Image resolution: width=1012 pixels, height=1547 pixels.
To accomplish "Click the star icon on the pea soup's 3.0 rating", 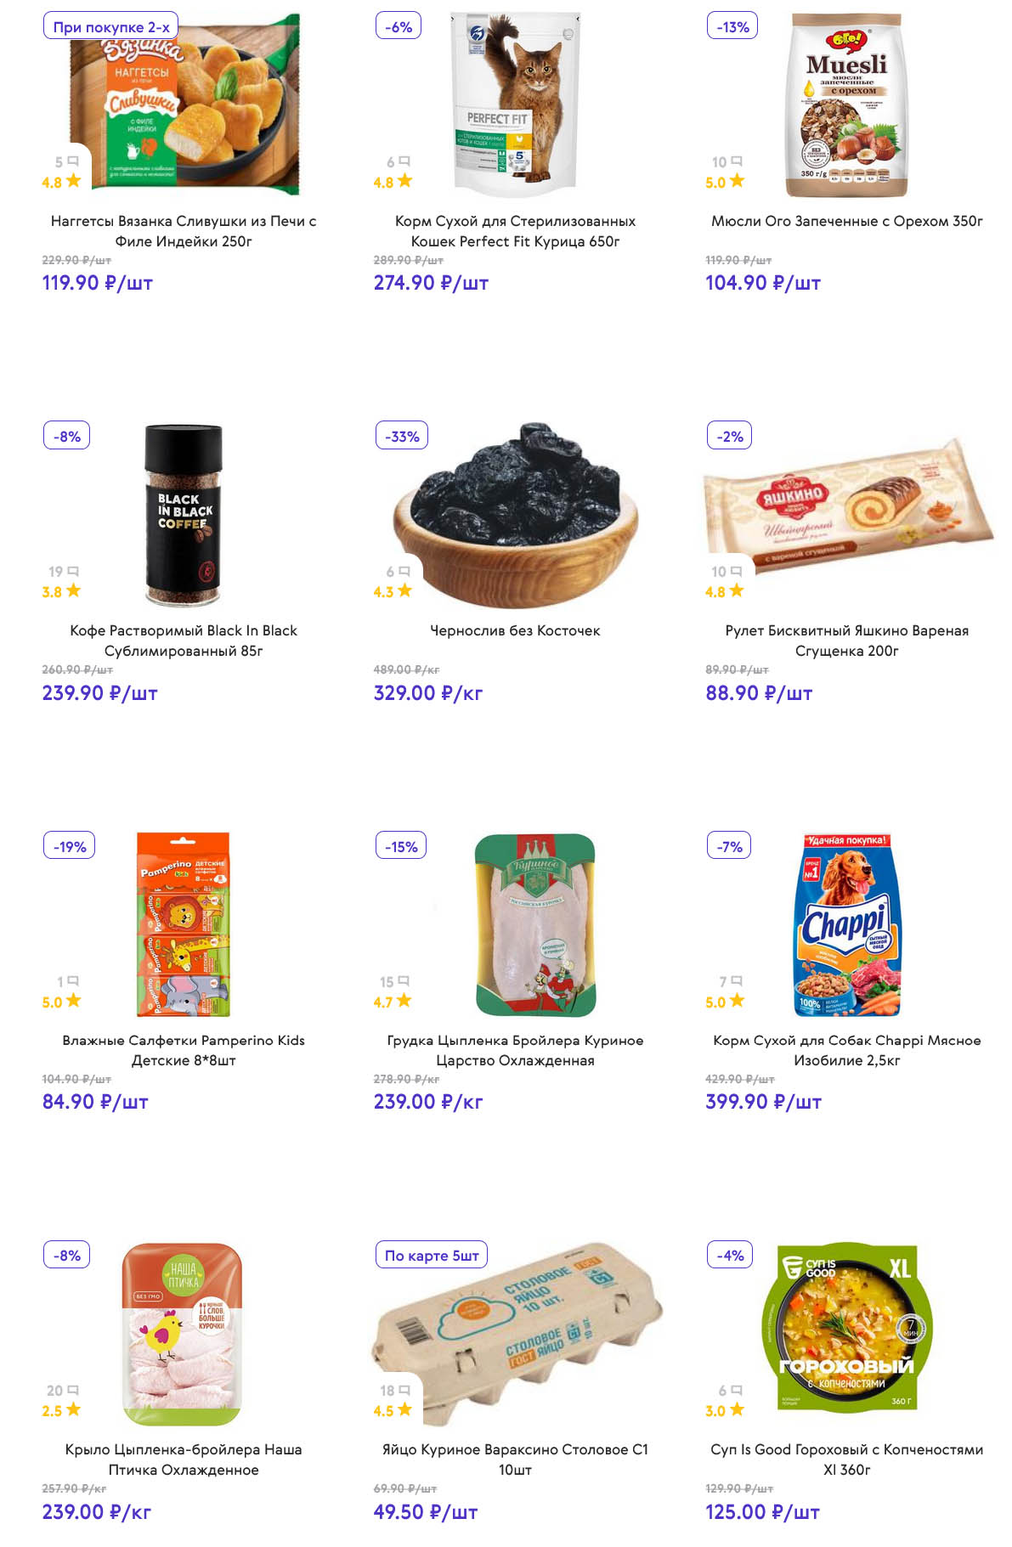I will click(x=737, y=1410).
